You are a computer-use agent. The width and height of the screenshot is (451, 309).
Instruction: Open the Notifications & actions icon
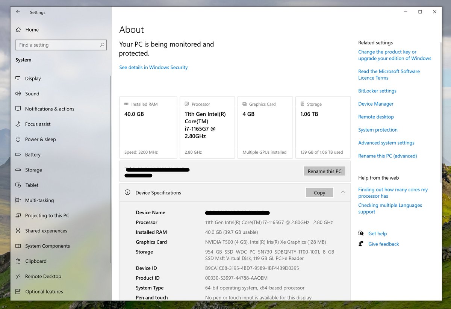(18, 109)
